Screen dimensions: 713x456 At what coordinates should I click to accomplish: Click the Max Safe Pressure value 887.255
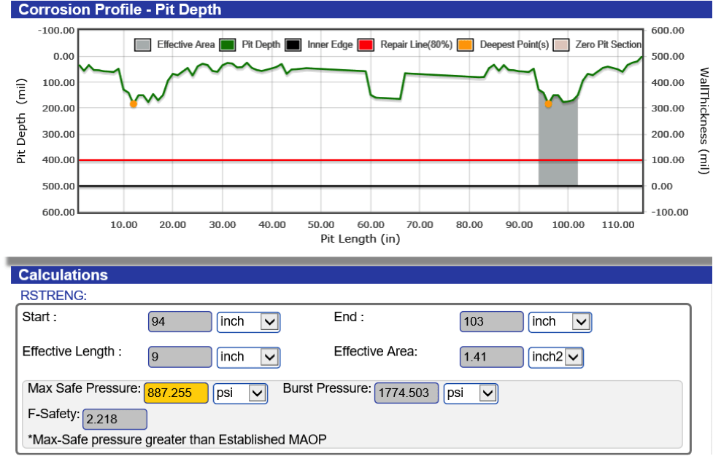(176, 393)
